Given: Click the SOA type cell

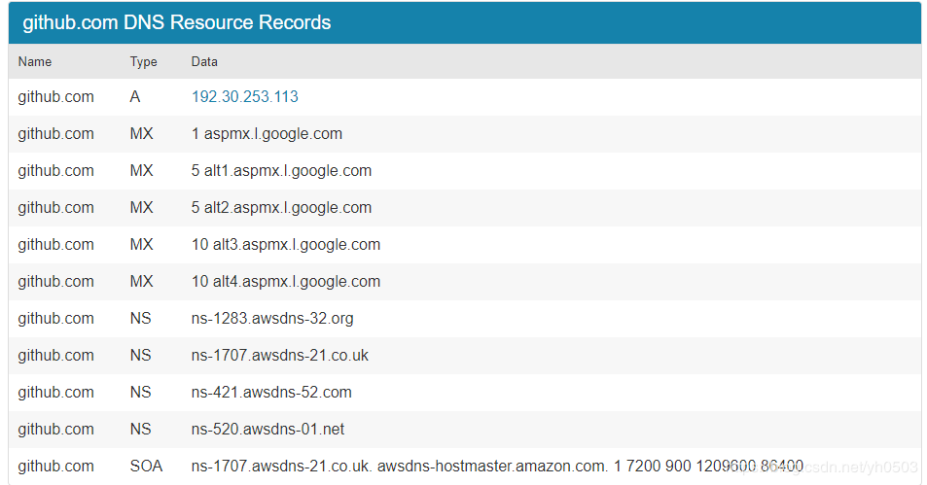Looking at the screenshot, I should [x=146, y=467].
